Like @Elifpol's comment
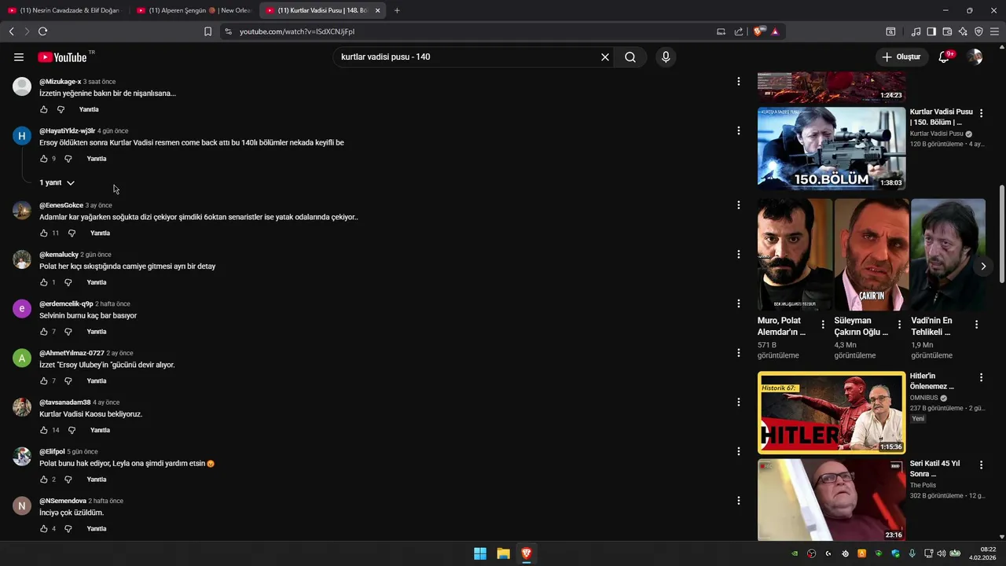 (44, 480)
